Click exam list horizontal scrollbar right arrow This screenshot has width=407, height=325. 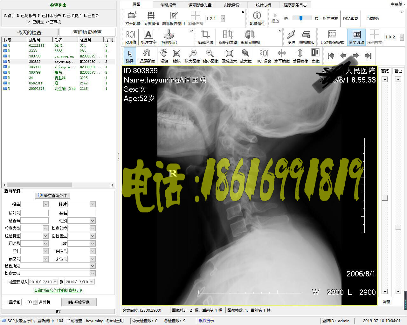click(x=112, y=185)
